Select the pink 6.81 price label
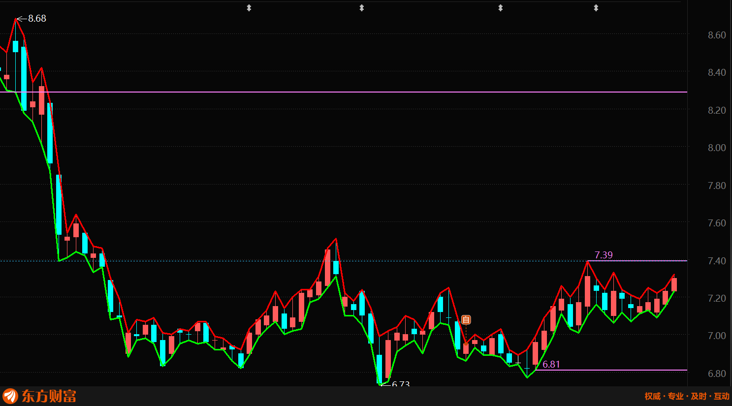 (x=551, y=364)
